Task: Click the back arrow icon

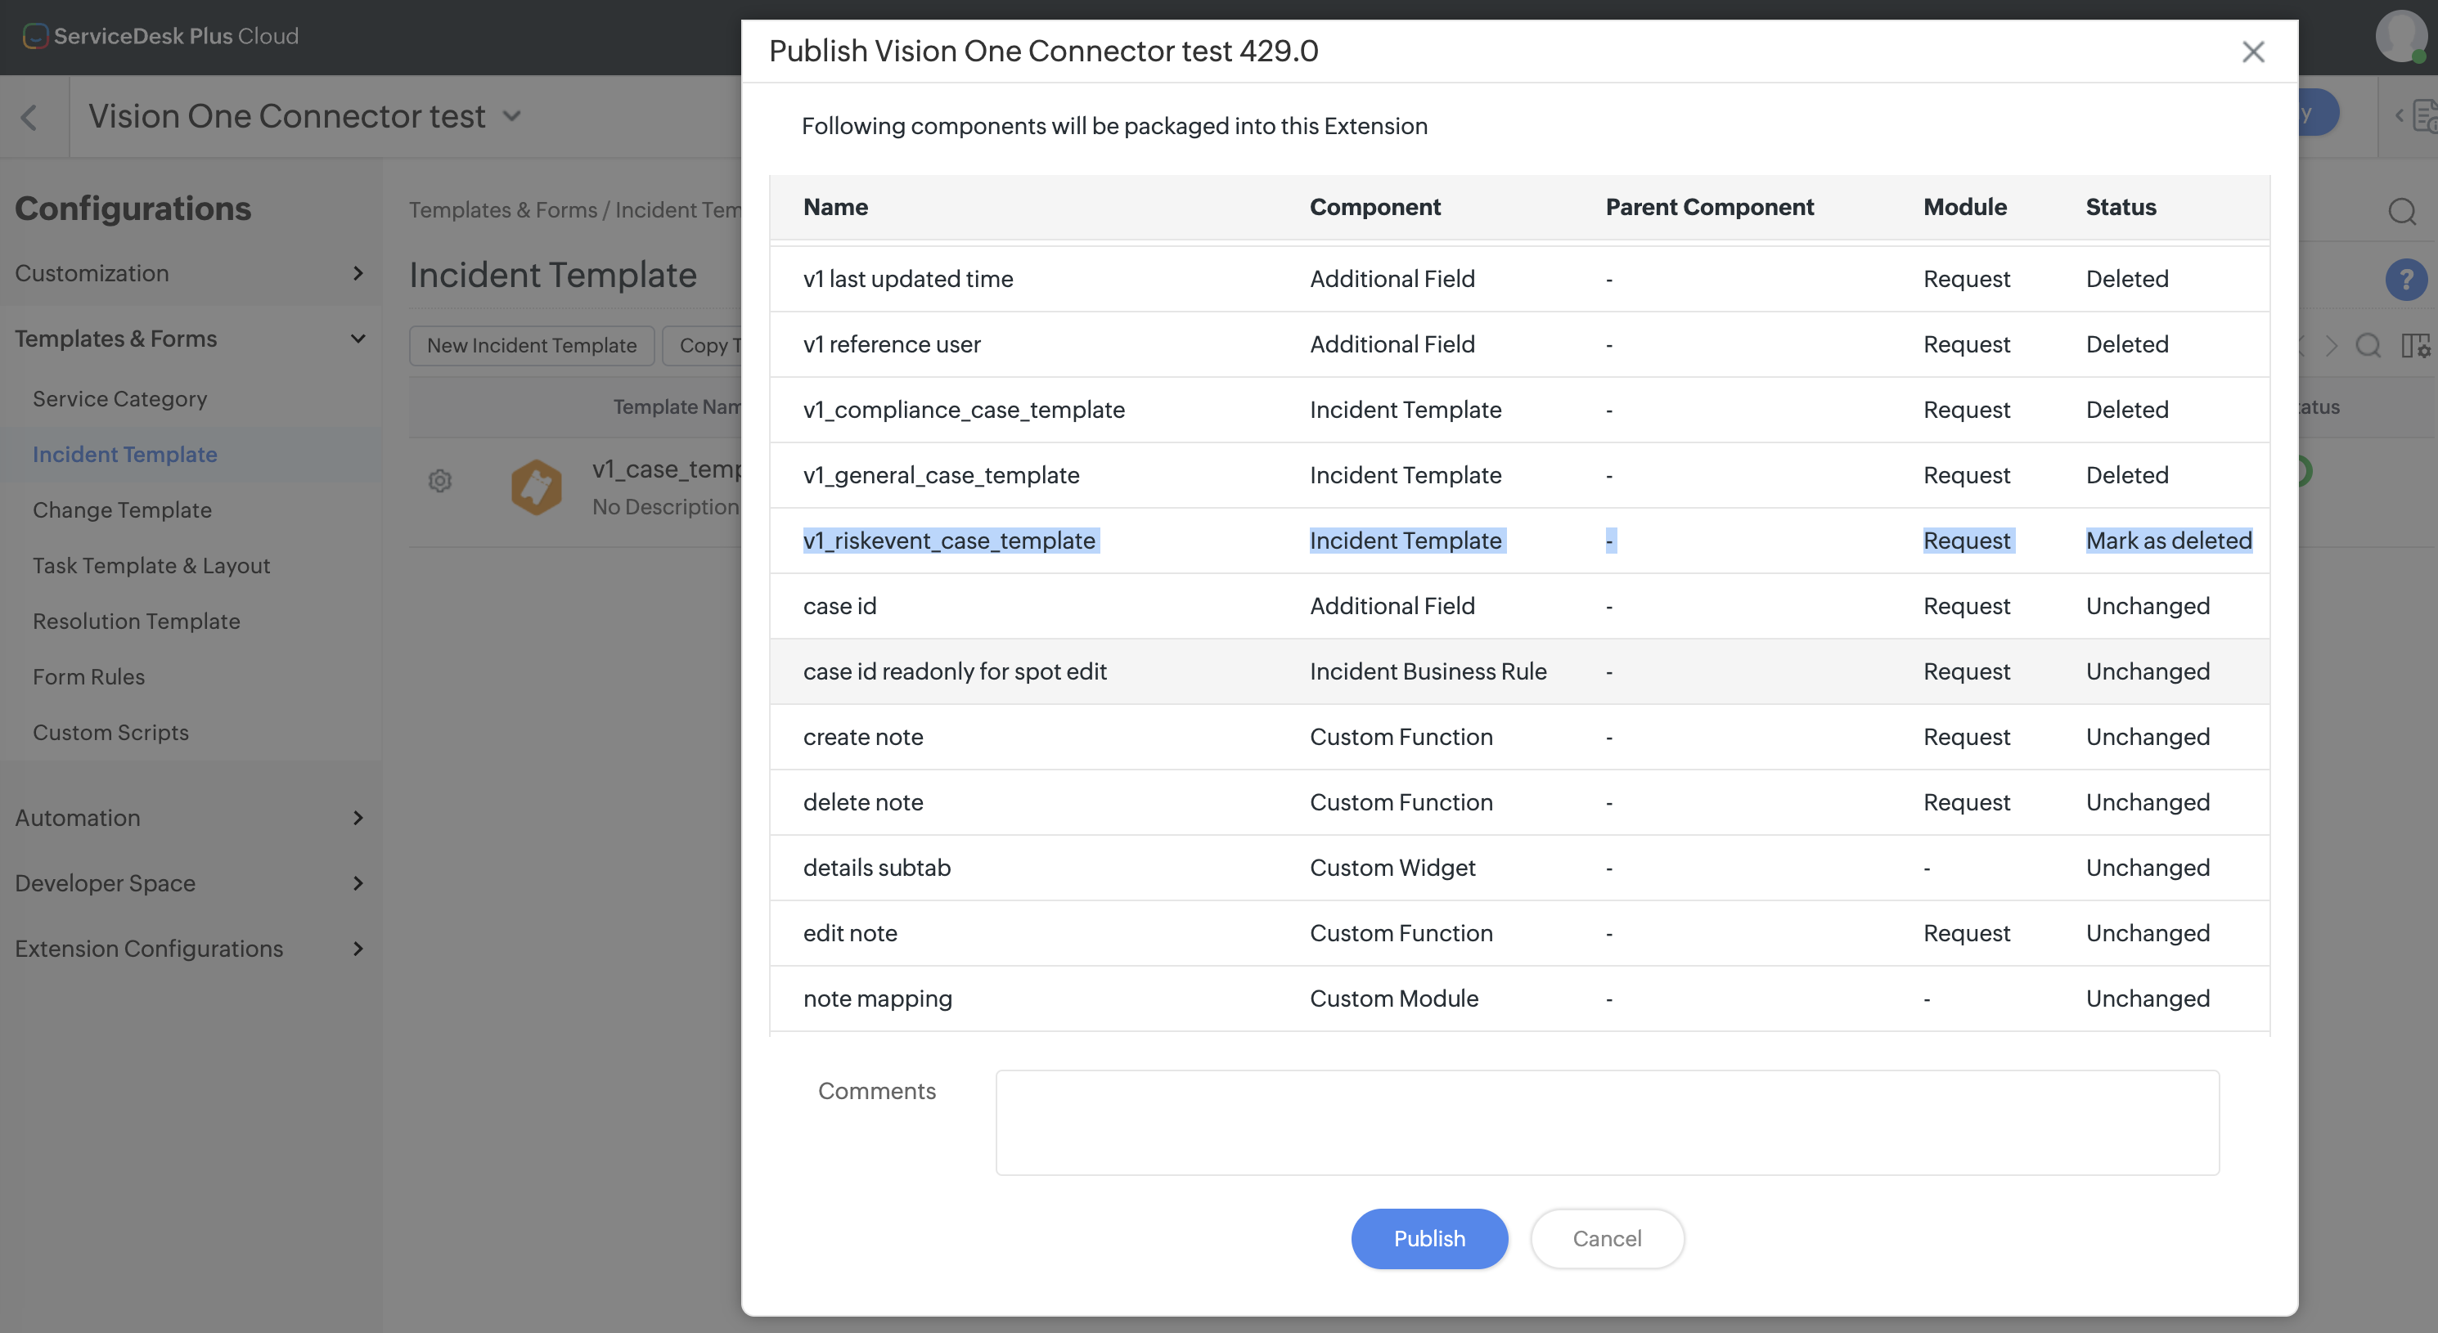Action: [x=29, y=117]
